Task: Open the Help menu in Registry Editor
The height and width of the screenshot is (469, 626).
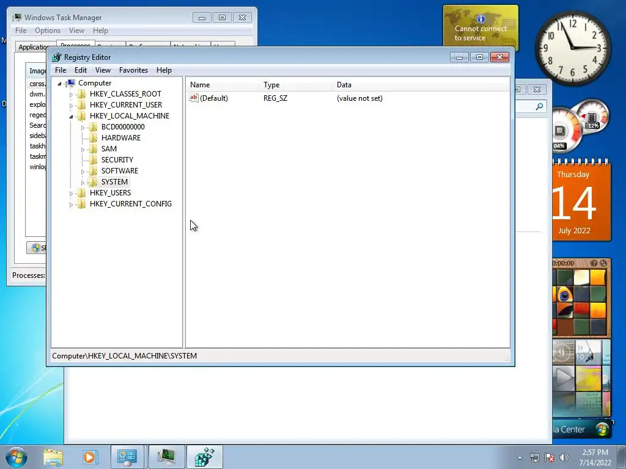Action: coord(164,70)
